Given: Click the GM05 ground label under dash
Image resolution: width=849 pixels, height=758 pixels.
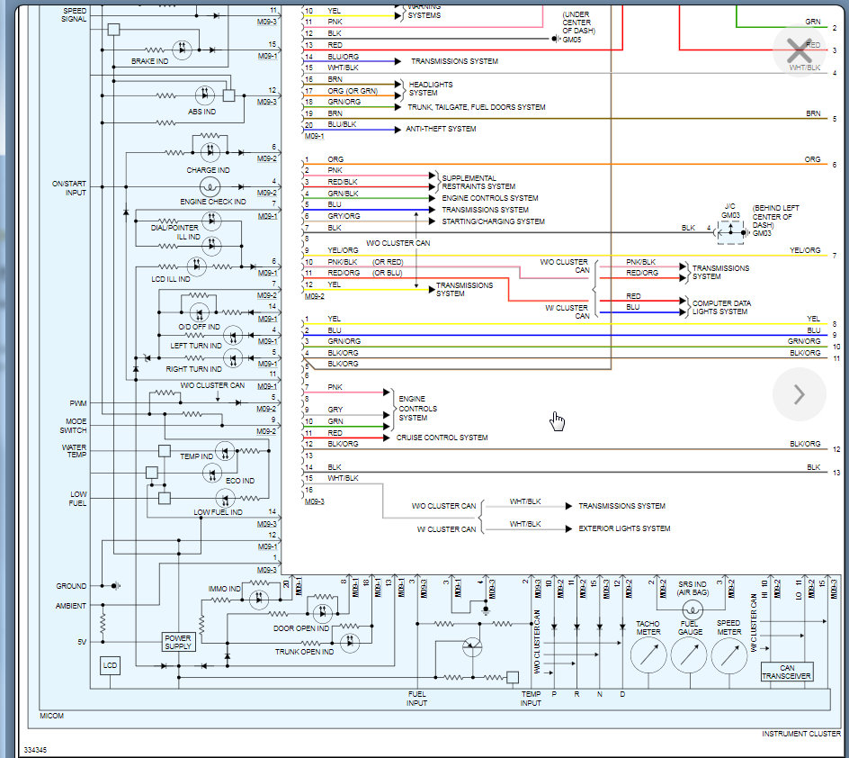Looking at the screenshot, I should pos(572,40).
